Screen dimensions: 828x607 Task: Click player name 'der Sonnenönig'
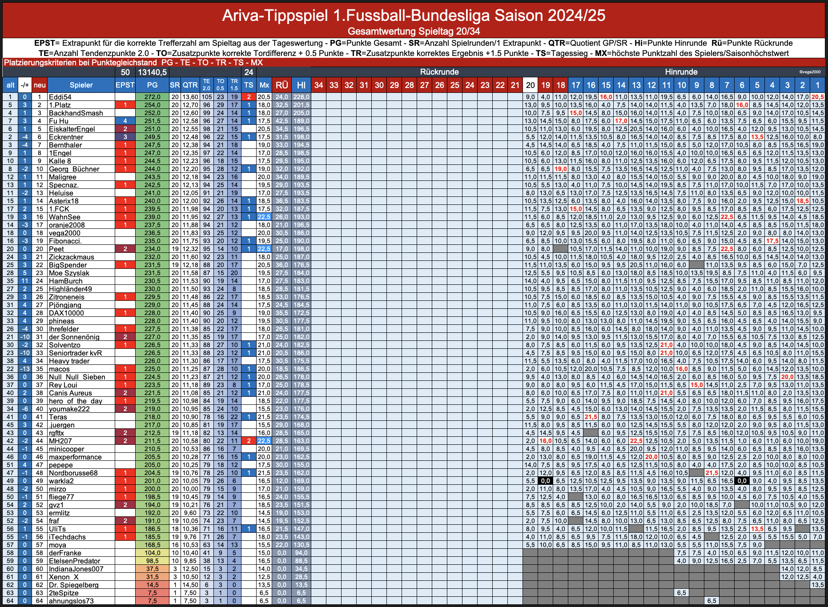(74, 337)
